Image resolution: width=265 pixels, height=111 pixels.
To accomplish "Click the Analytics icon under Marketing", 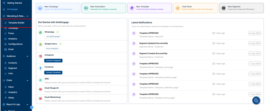I will tap(5, 39).
